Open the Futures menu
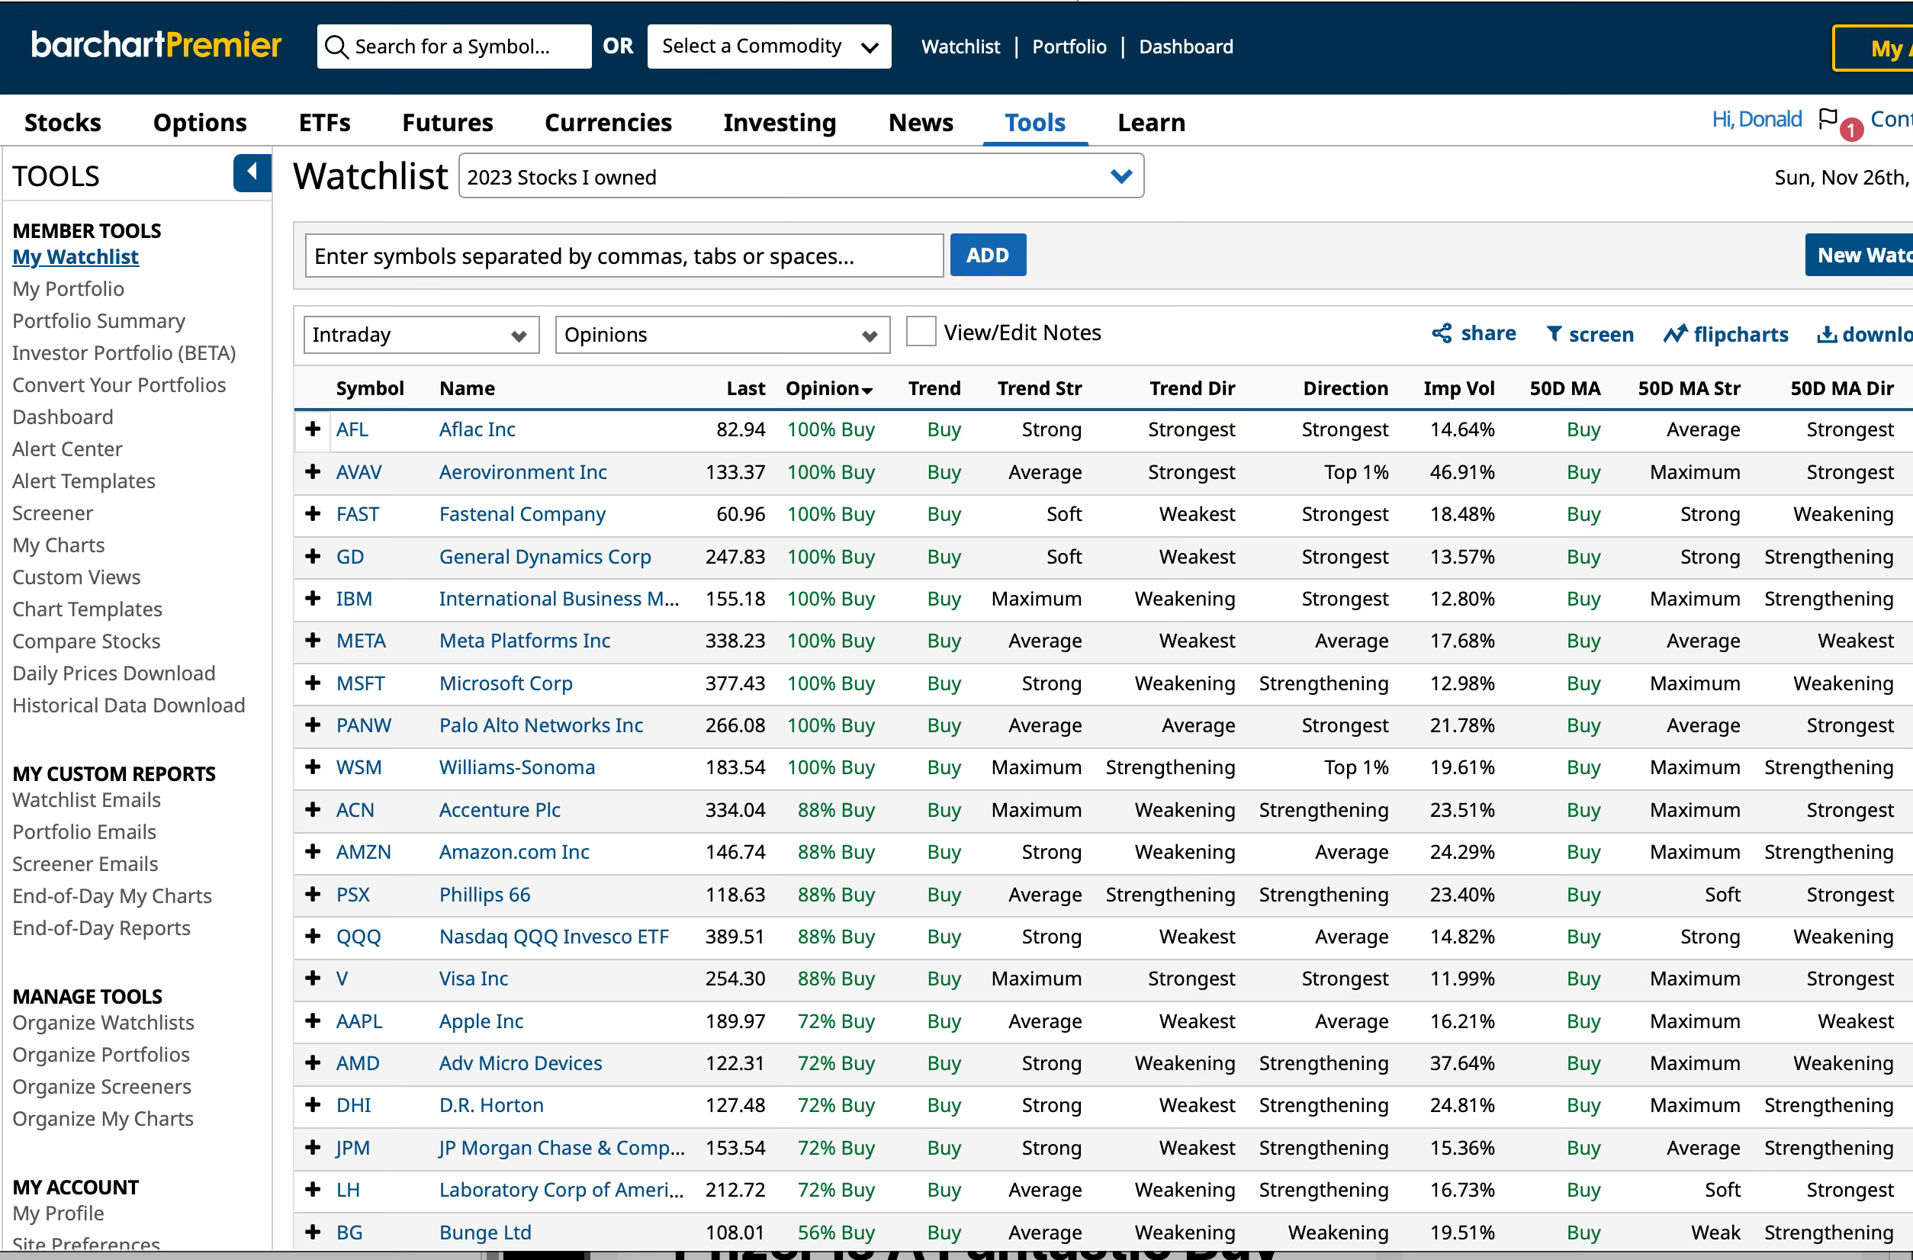This screenshot has height=1260, width=1913. click(447, 123)
